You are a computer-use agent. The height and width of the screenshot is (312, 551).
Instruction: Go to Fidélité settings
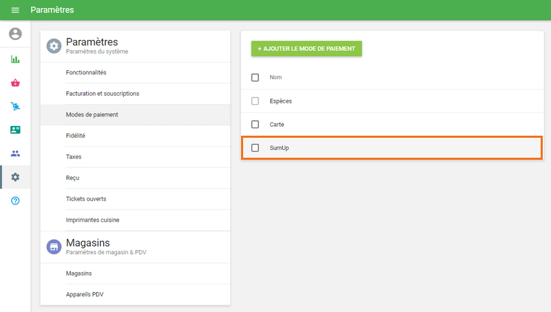coord(135,136)
